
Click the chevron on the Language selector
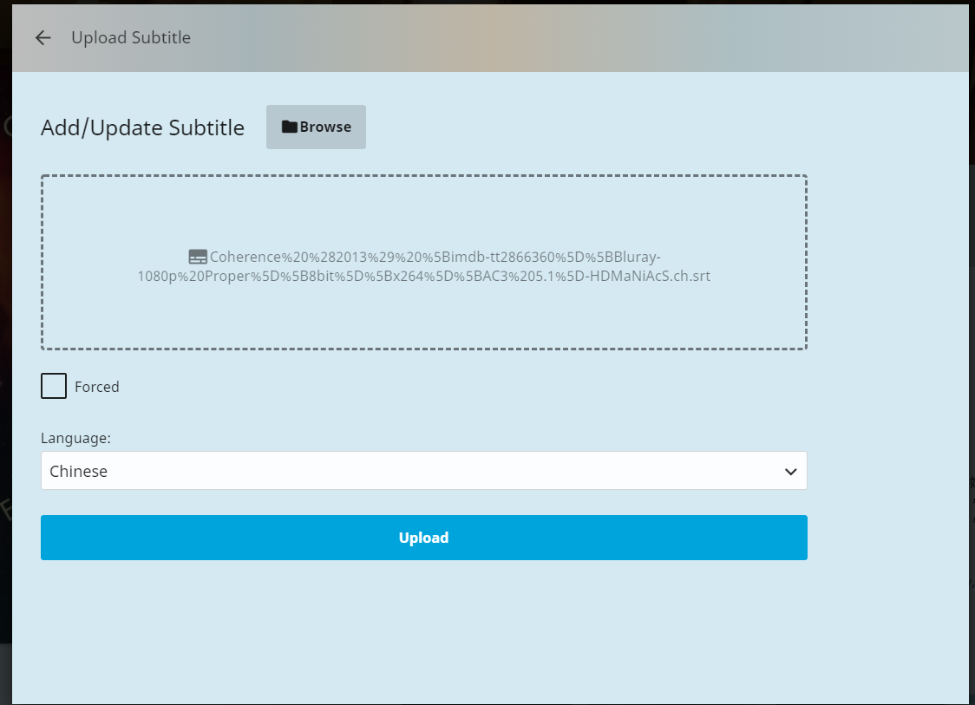[790, 471]
